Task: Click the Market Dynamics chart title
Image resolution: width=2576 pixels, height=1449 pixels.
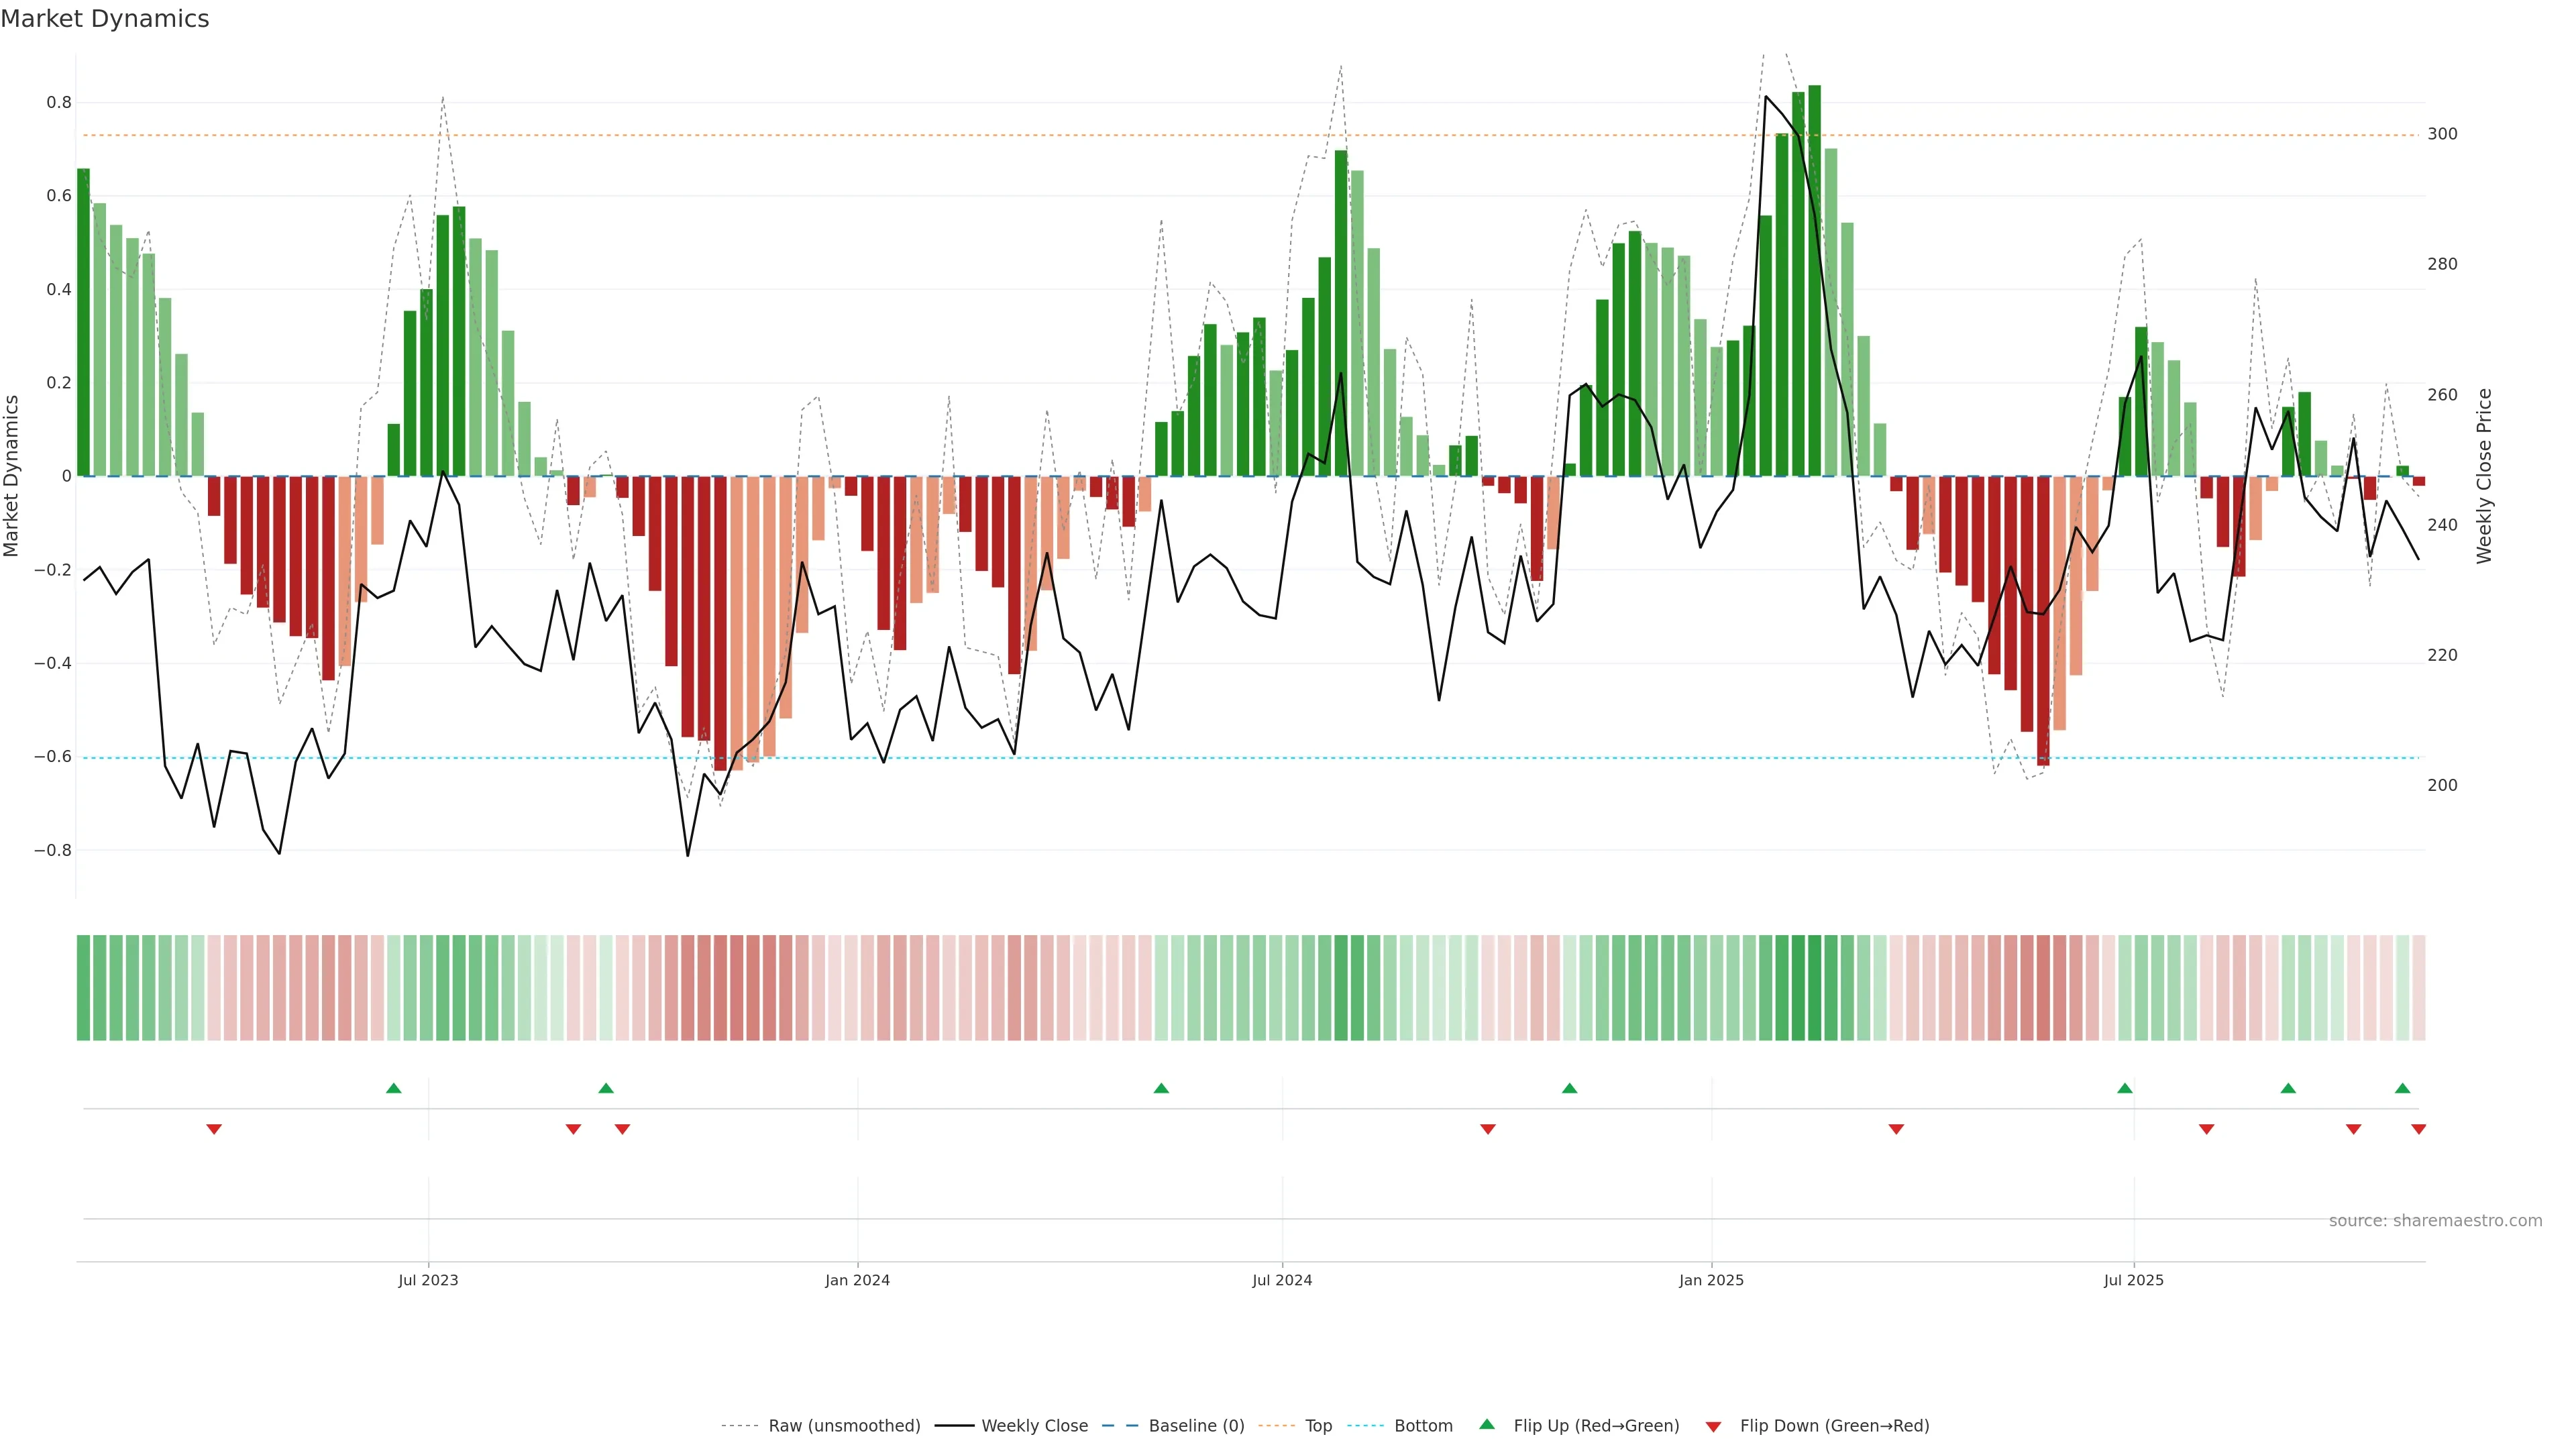Action: pos(105,19)
